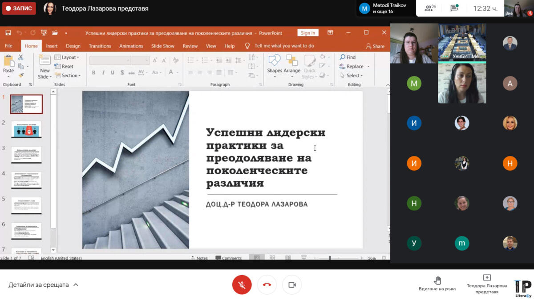Click Find in Editing group
Screen dimensions: 534x300
(x=348, y=57)
